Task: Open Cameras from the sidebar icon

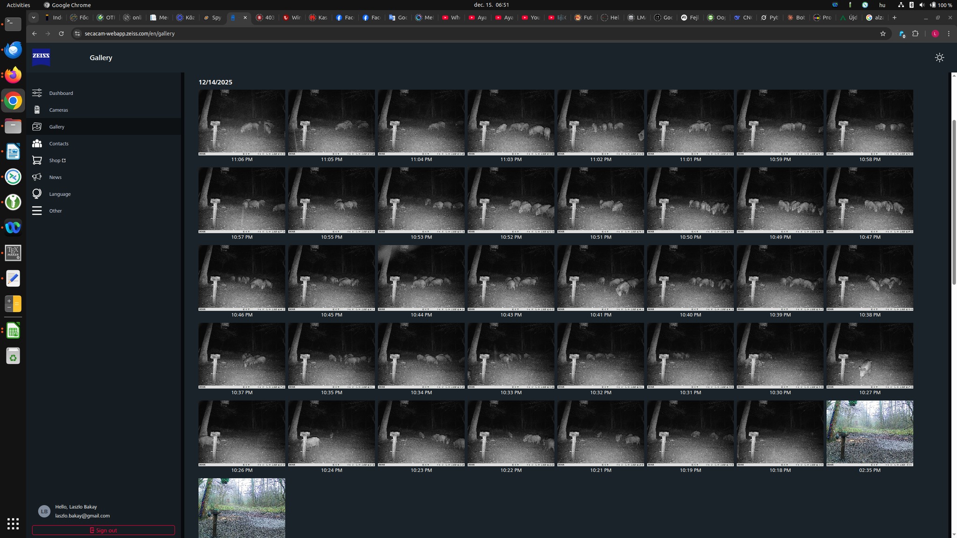Action: coord(37,110)
